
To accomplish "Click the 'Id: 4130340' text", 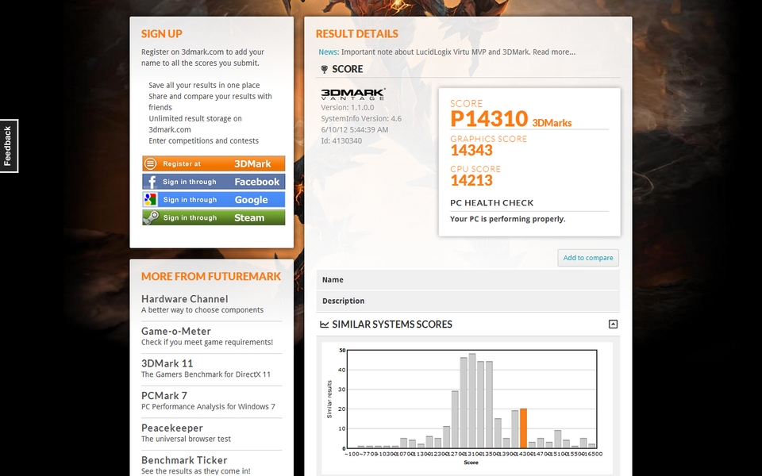I will pyautogui.click(x=341, y=141).
